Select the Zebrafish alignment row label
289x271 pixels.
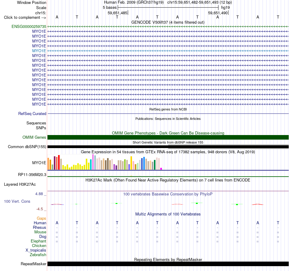(38, 255)
